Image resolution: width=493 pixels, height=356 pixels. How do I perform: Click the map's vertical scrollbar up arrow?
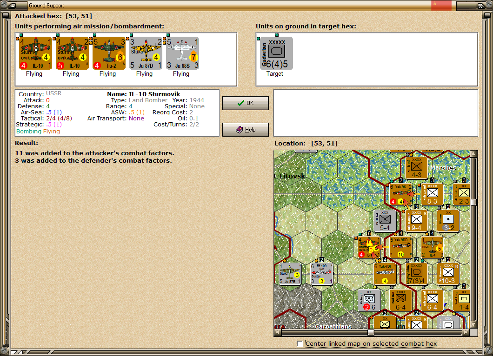point(474,154)
